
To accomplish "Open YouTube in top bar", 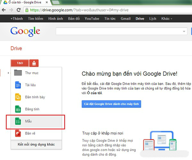I will pyautogui.click(x=92, y=19).
